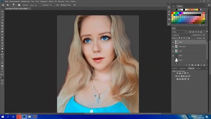Add a Hue/Saturation adjustment

coord(176,76)
